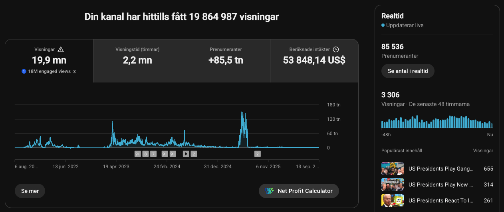Click the 19 apr. 2023 date label
This screenshot has height=212, width=504.
point(116,167)
